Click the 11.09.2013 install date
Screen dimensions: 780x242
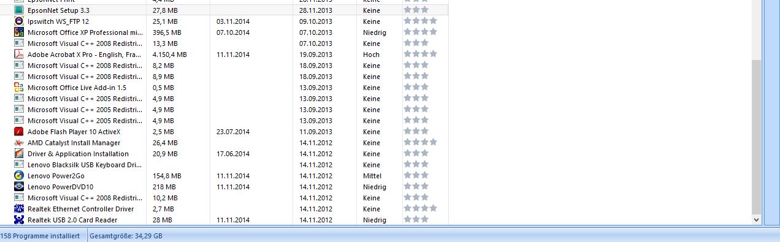click(316, 132)
